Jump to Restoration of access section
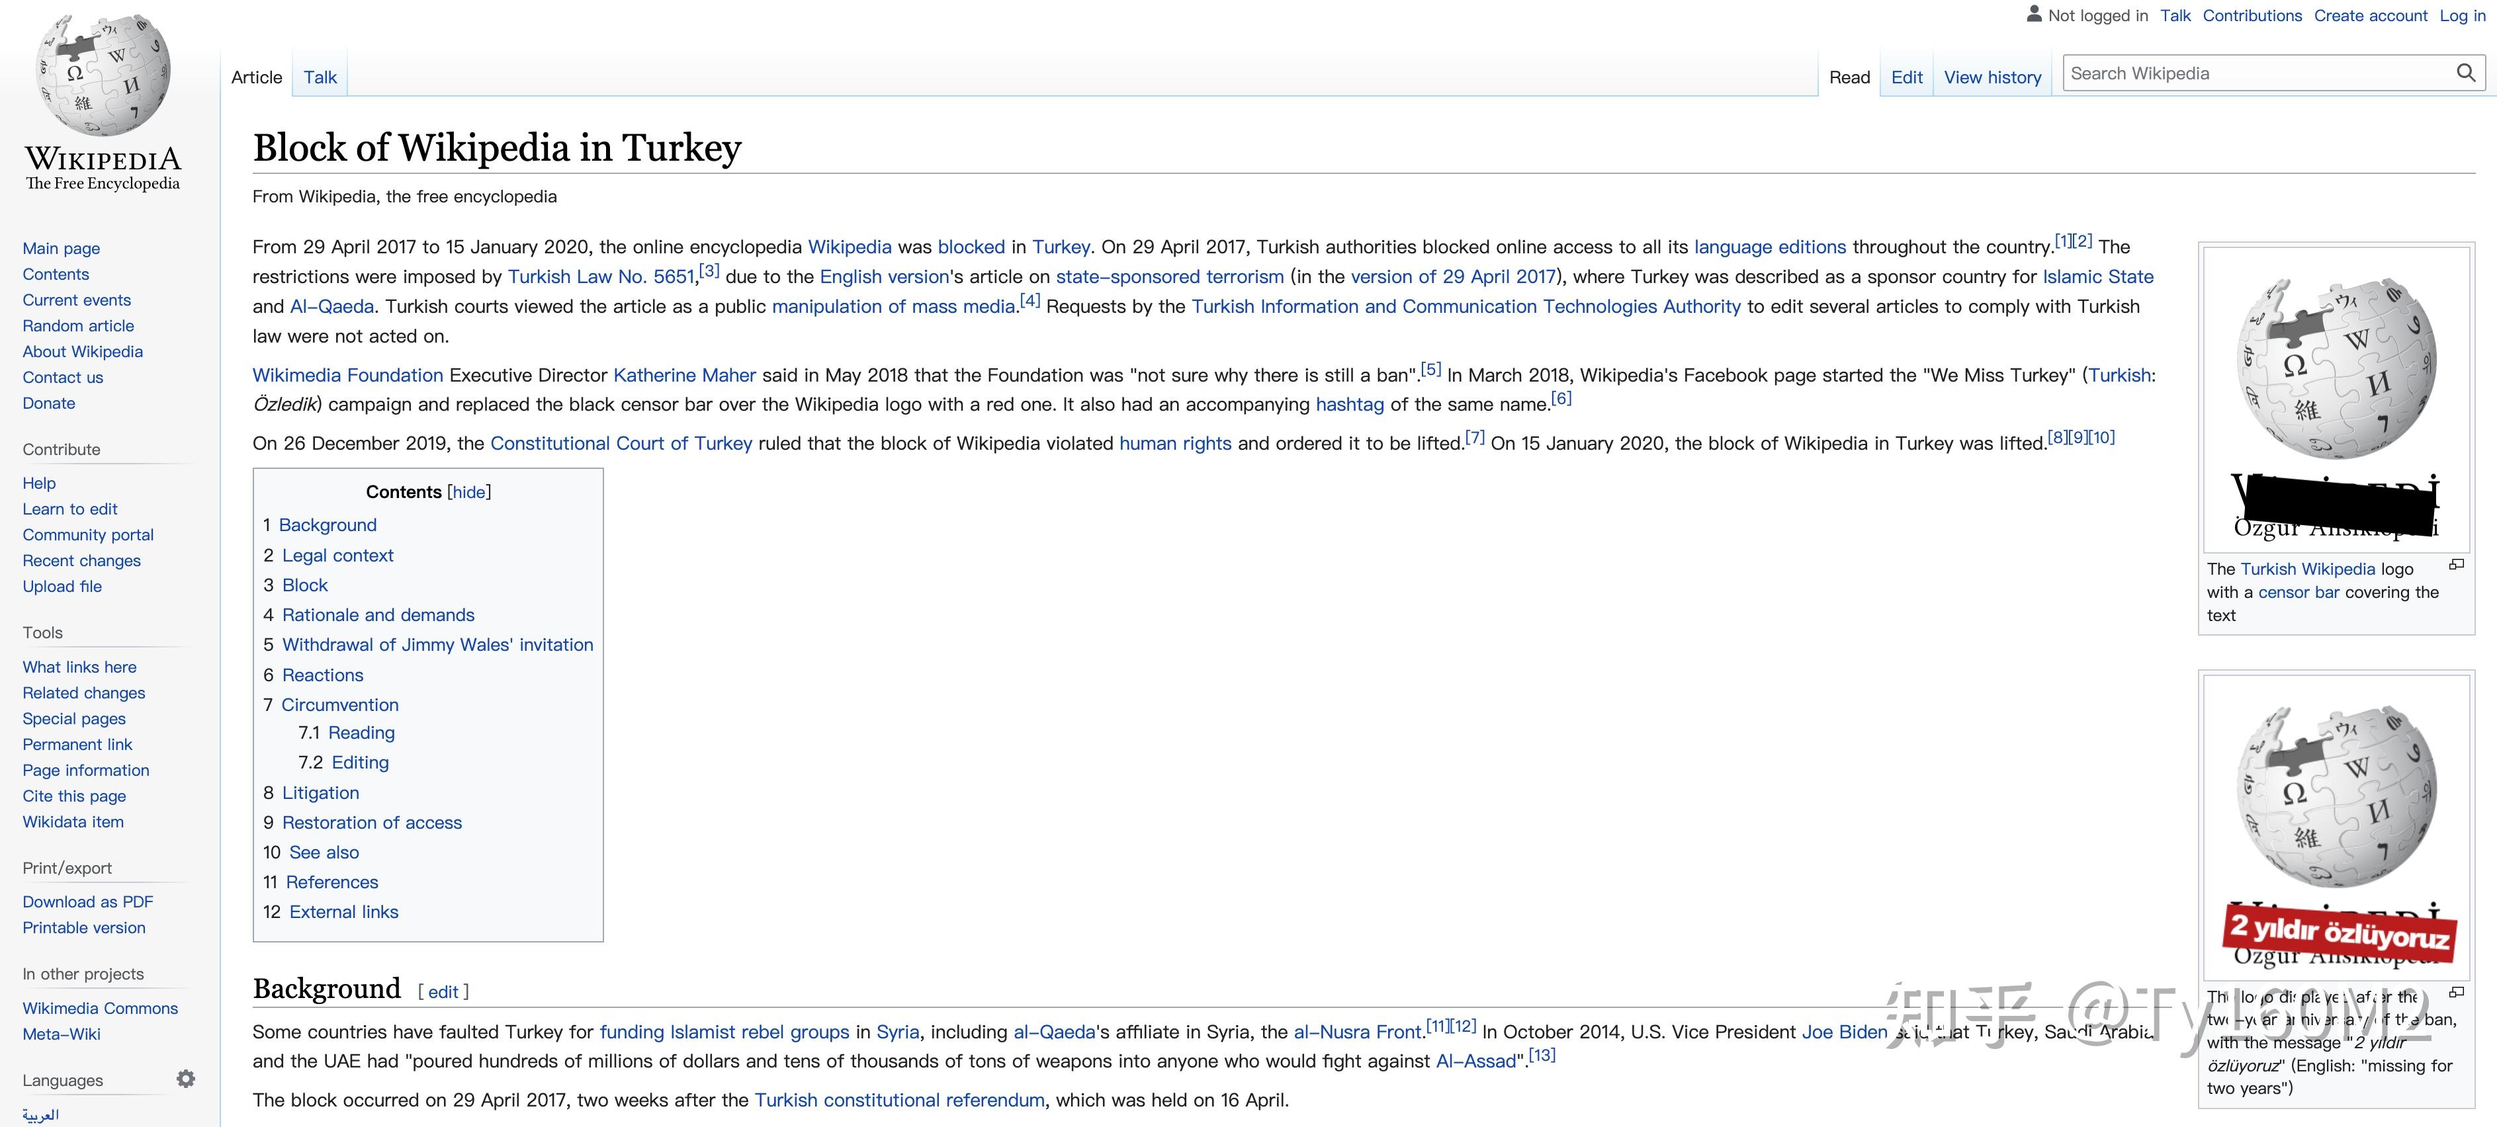Viewport: 2497px width, 1127px height. 371,823
